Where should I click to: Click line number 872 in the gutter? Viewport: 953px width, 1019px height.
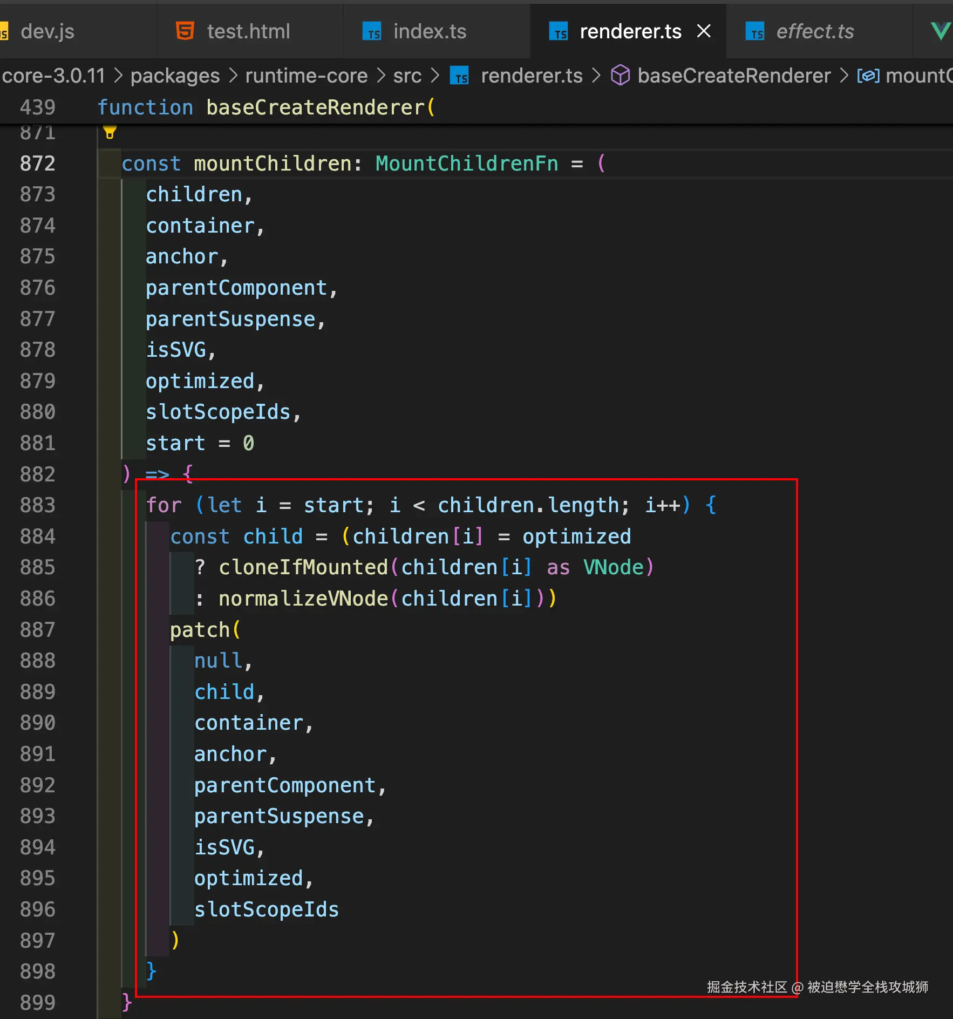click(38, 164)
